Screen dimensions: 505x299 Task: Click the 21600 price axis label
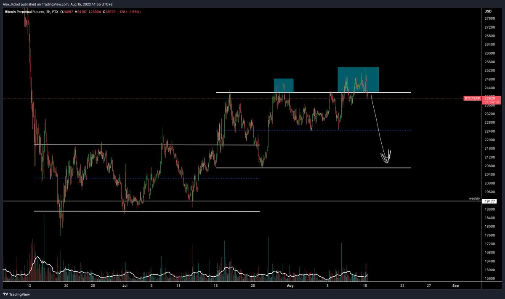489,148
